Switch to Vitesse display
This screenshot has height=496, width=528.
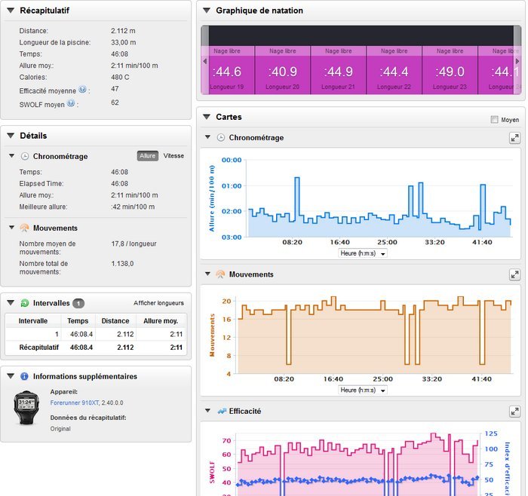pos(173,156)
